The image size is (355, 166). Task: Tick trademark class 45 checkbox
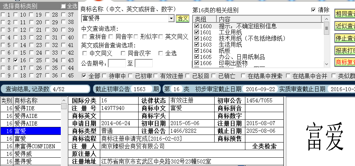tap(64, 75)
